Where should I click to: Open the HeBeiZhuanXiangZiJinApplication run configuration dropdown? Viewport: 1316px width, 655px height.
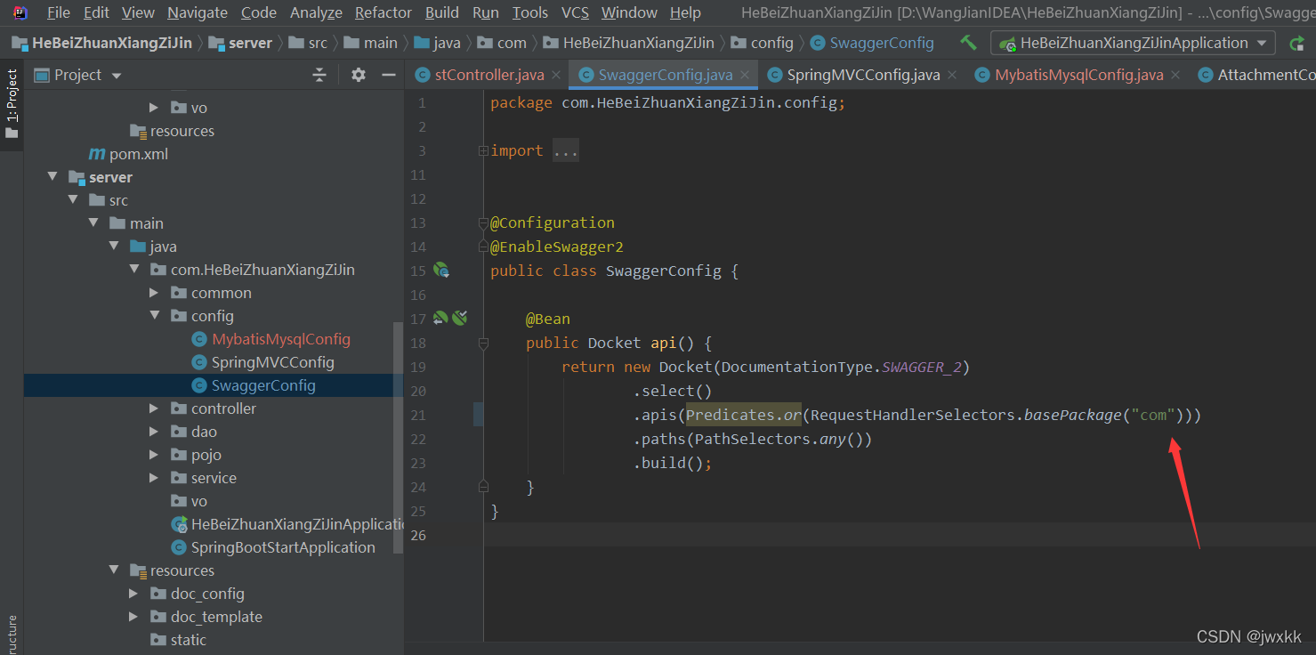click(1133, 43)
